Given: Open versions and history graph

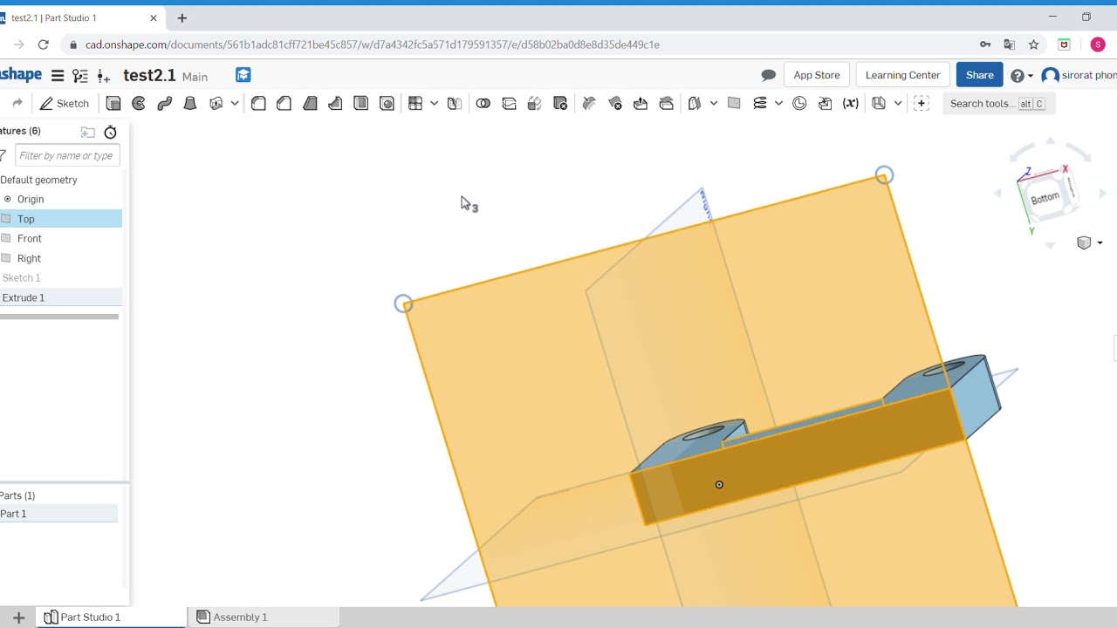Looking at the screenshot, I should coord(80,75).
